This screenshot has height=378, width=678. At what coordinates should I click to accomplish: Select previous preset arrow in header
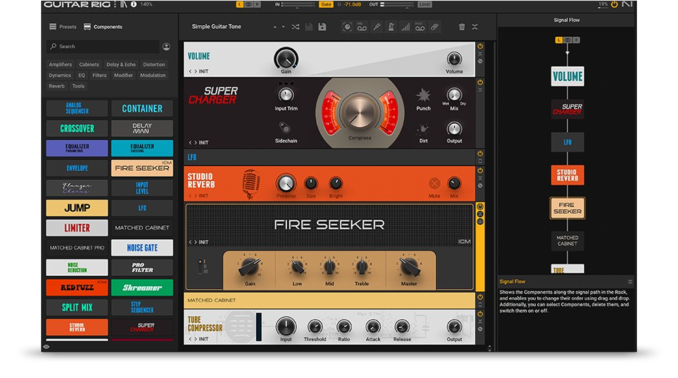click(x=275, y=27)
